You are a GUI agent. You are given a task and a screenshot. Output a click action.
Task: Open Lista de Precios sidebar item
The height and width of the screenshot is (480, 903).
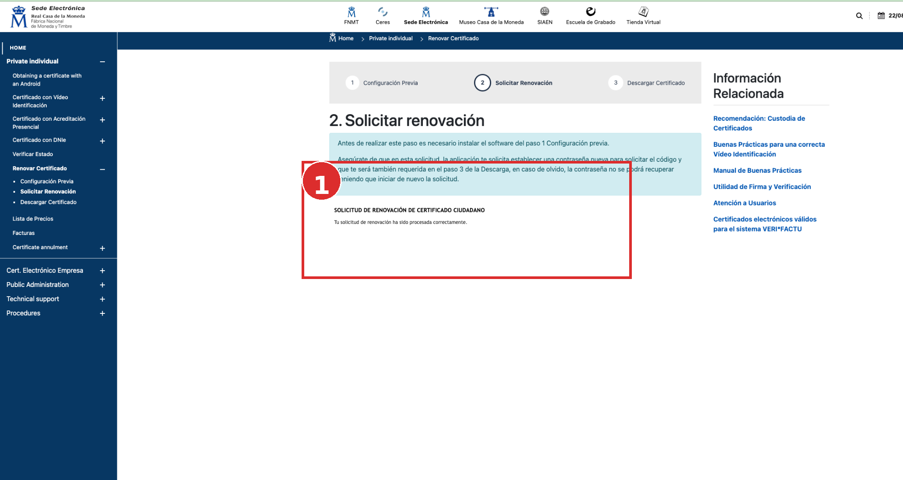[33, 219]
